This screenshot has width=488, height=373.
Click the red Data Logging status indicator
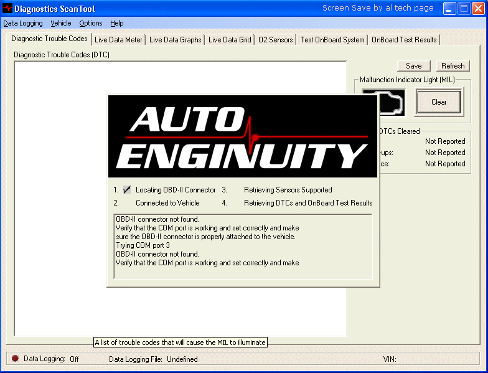pos(16,359)
